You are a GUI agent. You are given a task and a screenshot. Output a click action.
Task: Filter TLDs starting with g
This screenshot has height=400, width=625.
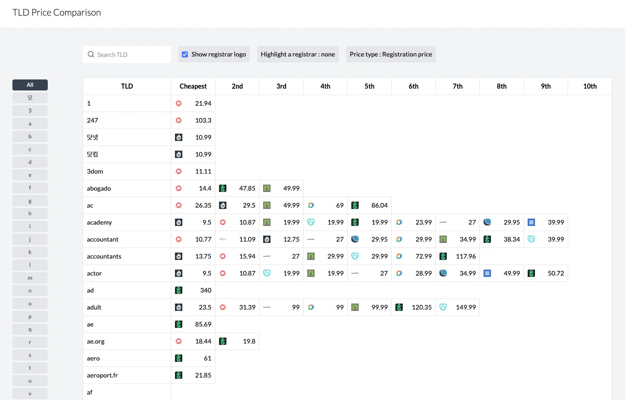coord(30,201)
